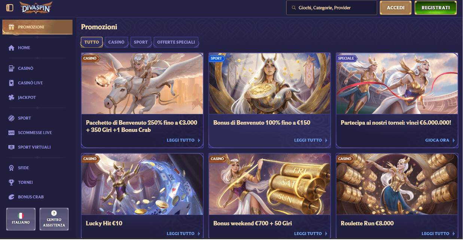Image resolution: width=463 pixels, height=240 pixels.
Task: Collapse the sidebar using the panel icon
Action: [x=10, y=7]
